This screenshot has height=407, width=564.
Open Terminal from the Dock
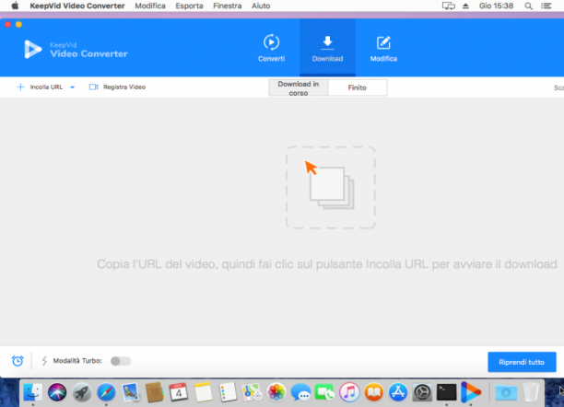[446, 392]
